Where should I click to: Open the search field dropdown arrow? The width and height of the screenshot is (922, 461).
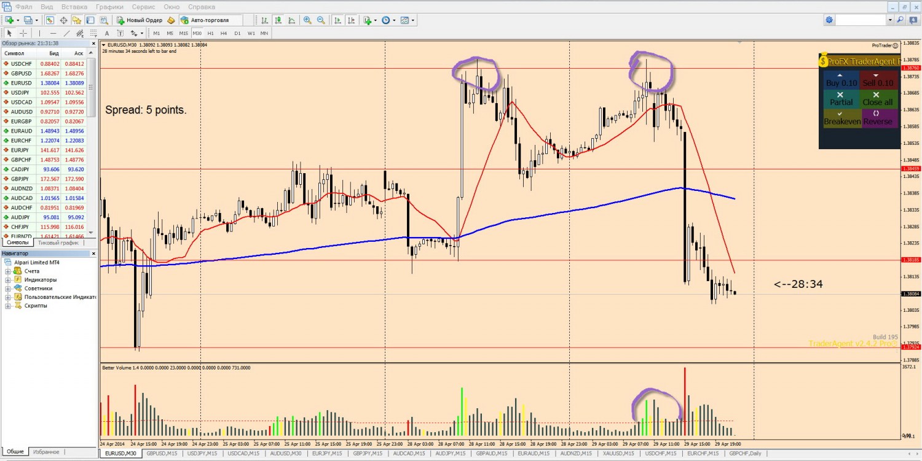tap(889, 20)
